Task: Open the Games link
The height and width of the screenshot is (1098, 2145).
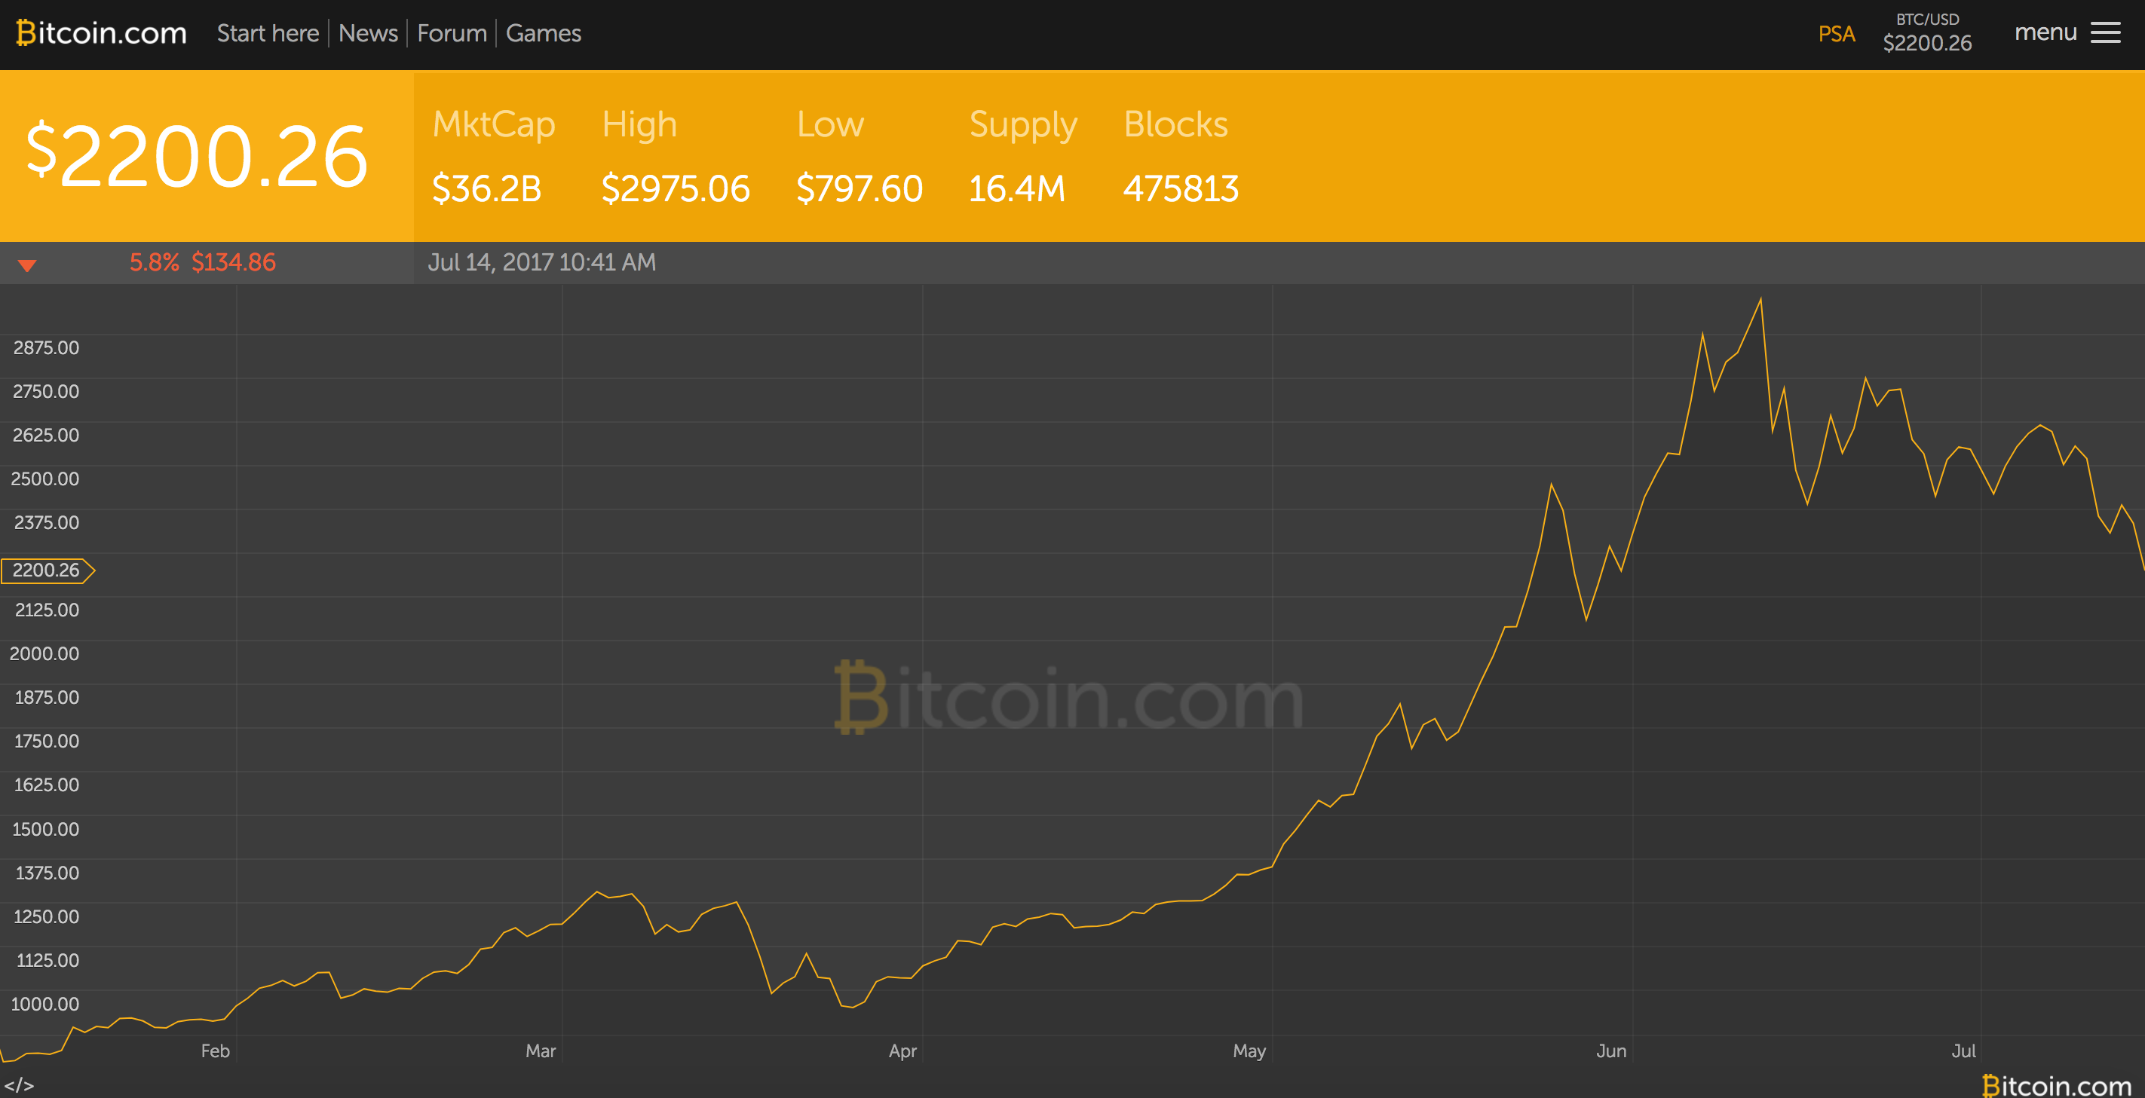Action: pos(543,33)
